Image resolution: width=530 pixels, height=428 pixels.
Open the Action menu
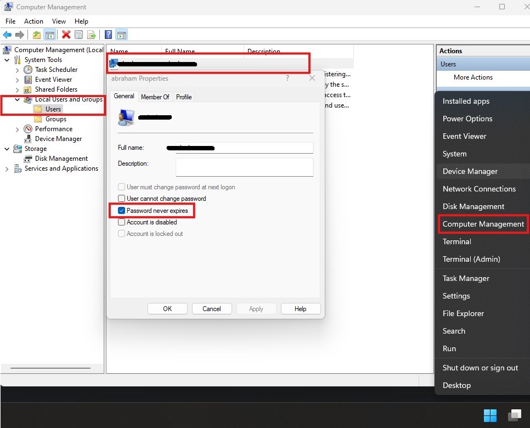(x=33, y=21)
